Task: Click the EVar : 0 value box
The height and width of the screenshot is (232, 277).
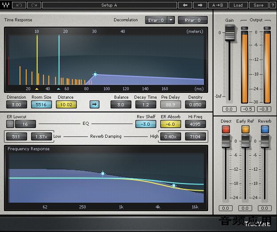Action: [x=156, y=20]
